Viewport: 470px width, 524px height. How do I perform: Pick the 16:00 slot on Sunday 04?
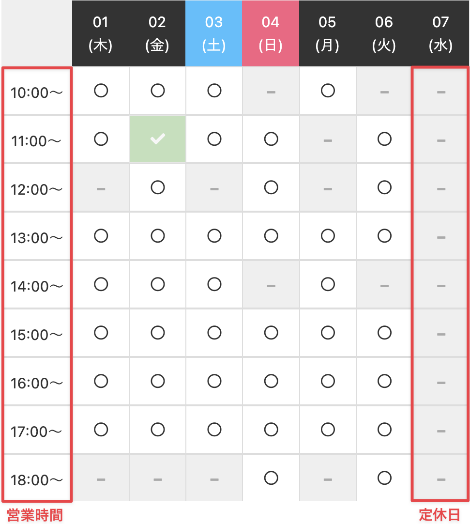[x=271, y=381]
